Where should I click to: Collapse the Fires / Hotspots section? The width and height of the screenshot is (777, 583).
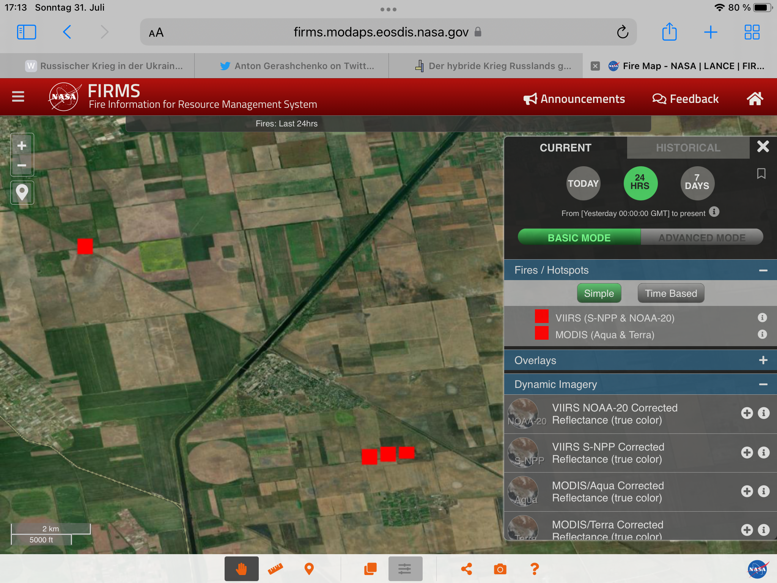(x=763, y=270)
